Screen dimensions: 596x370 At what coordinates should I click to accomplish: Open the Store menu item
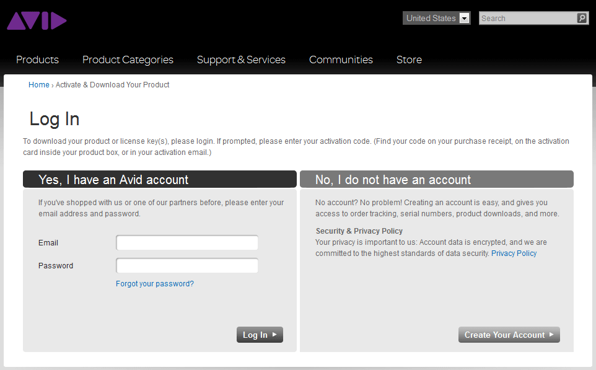tap(409, 60)
